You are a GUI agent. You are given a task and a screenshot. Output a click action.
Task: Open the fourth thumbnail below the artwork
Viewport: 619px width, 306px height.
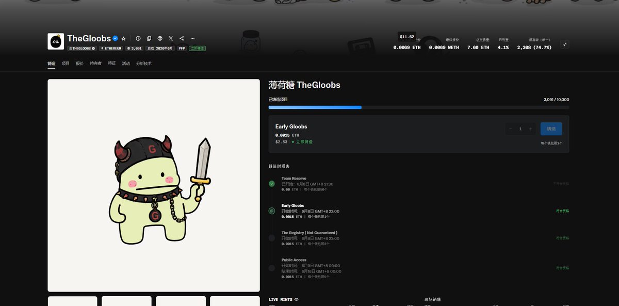pos(235,301)
